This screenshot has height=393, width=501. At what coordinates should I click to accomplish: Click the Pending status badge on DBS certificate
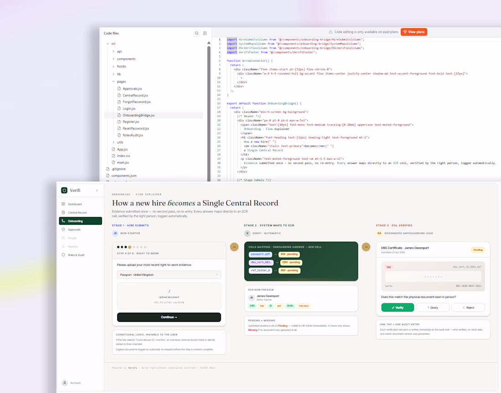pyautogui.click(x=478, y=250)
